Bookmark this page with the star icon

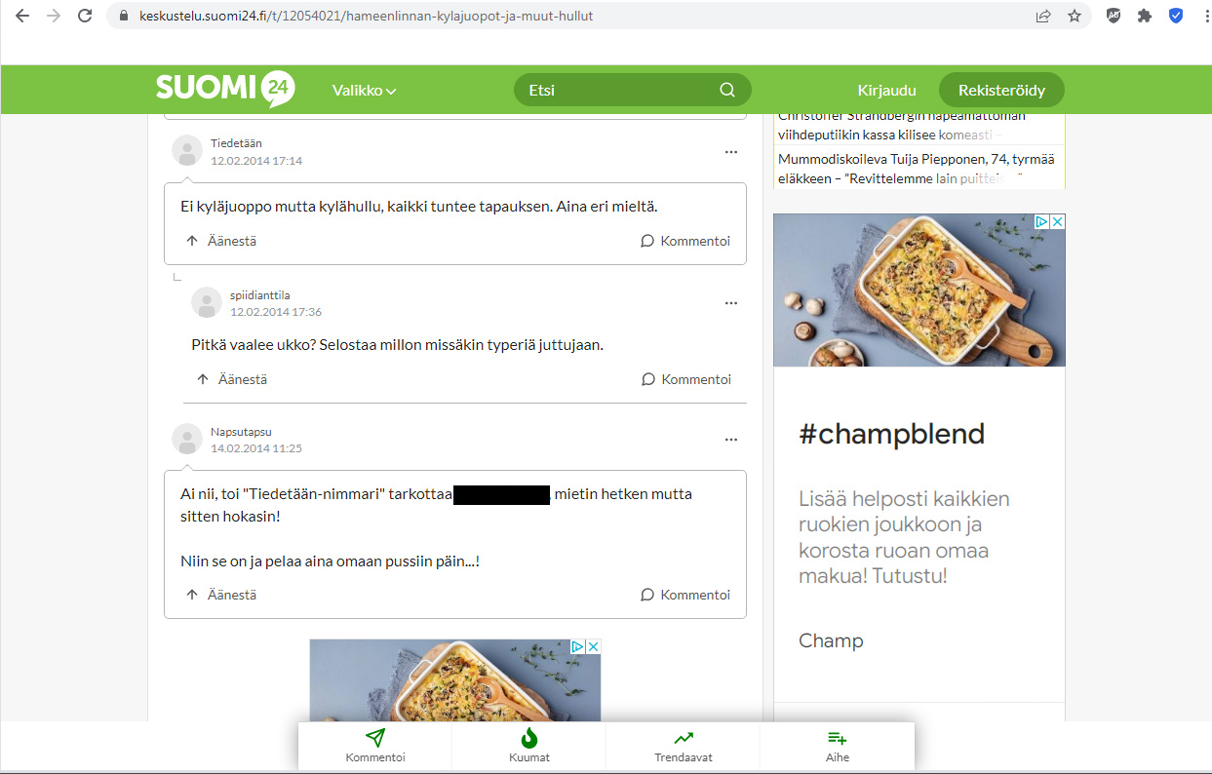[x=1075, y=16]
